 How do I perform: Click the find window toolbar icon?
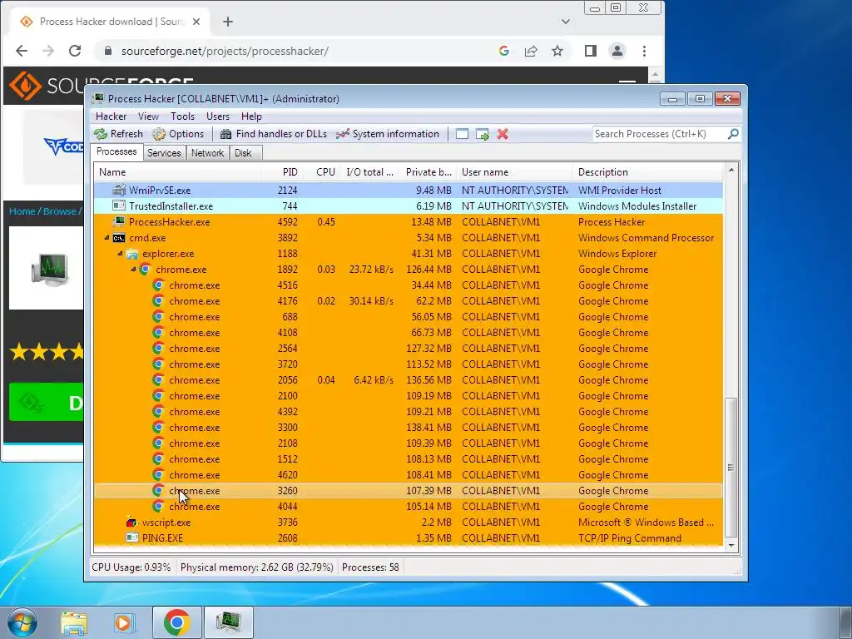pos(462,134)
